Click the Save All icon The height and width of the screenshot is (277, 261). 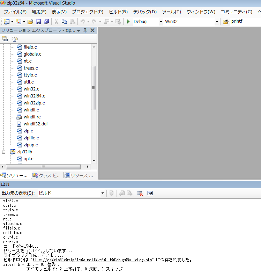(46, 22)
